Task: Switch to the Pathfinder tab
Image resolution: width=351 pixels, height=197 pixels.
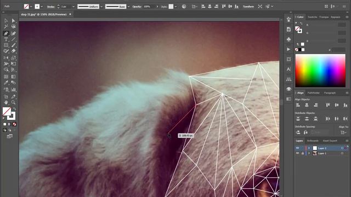Action: pyautogui.click(x=313, y=92)
